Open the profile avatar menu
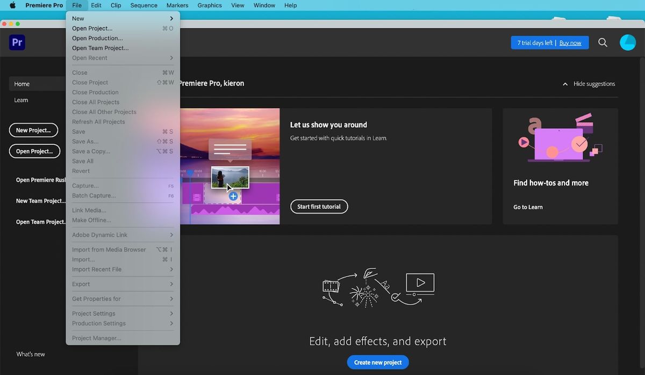645x375 pixels. (x=628, y=42)
